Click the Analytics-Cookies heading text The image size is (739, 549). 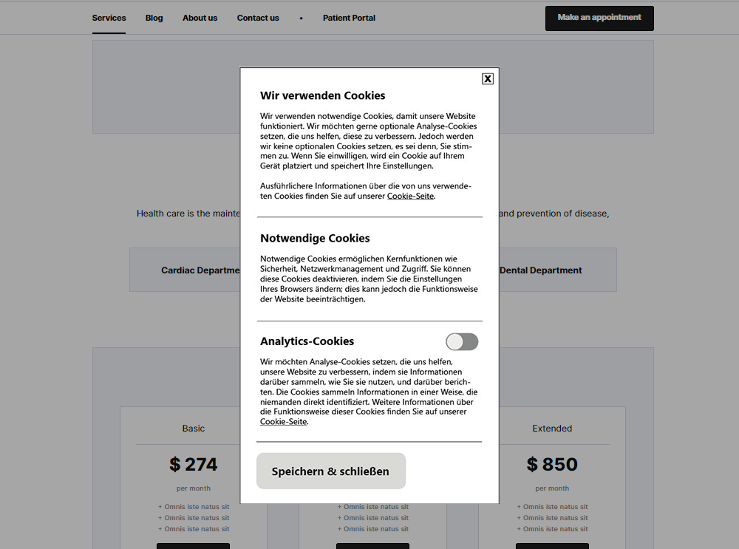(307, 341)
